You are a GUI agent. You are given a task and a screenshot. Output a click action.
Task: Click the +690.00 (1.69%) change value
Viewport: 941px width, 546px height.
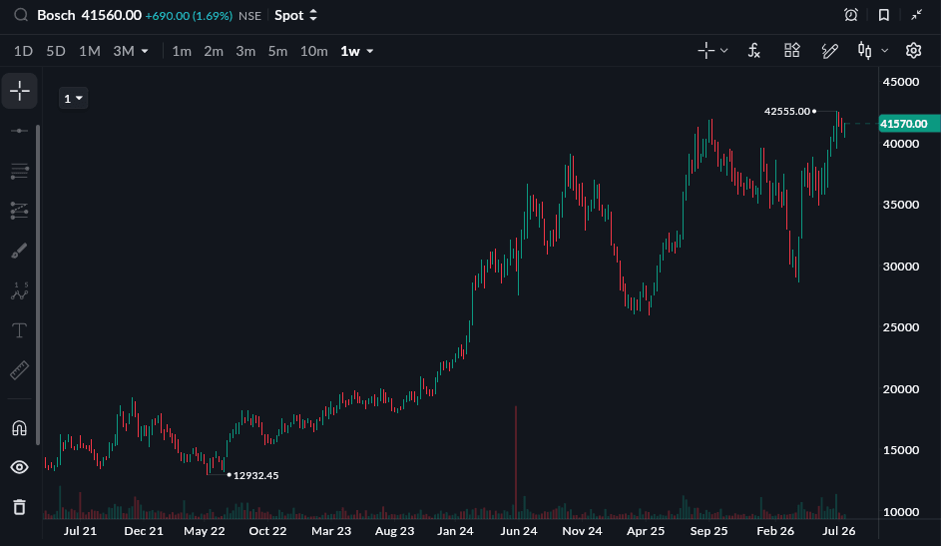tap(189, 16)
